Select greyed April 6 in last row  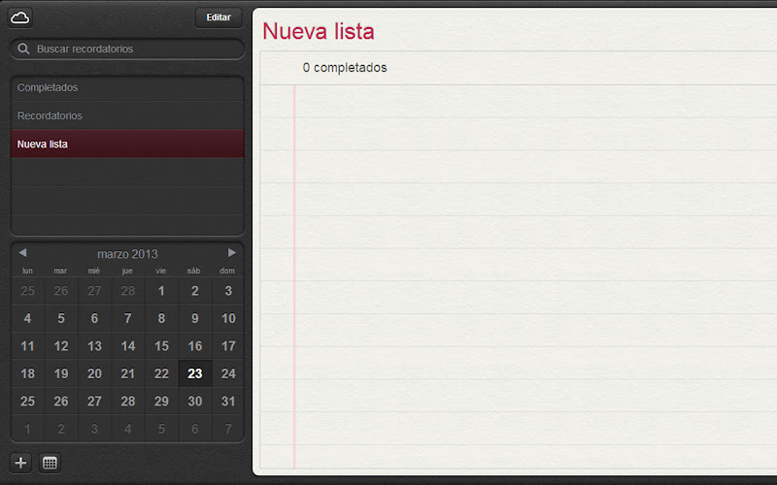(x=195, y=429)
